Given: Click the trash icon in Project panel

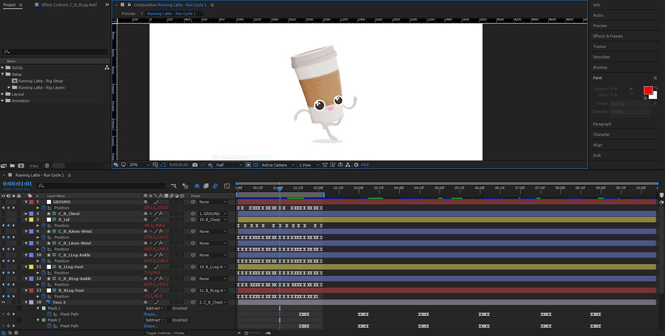Looking at the screenshot, I should pyautogui.click(x=47, y=165).
